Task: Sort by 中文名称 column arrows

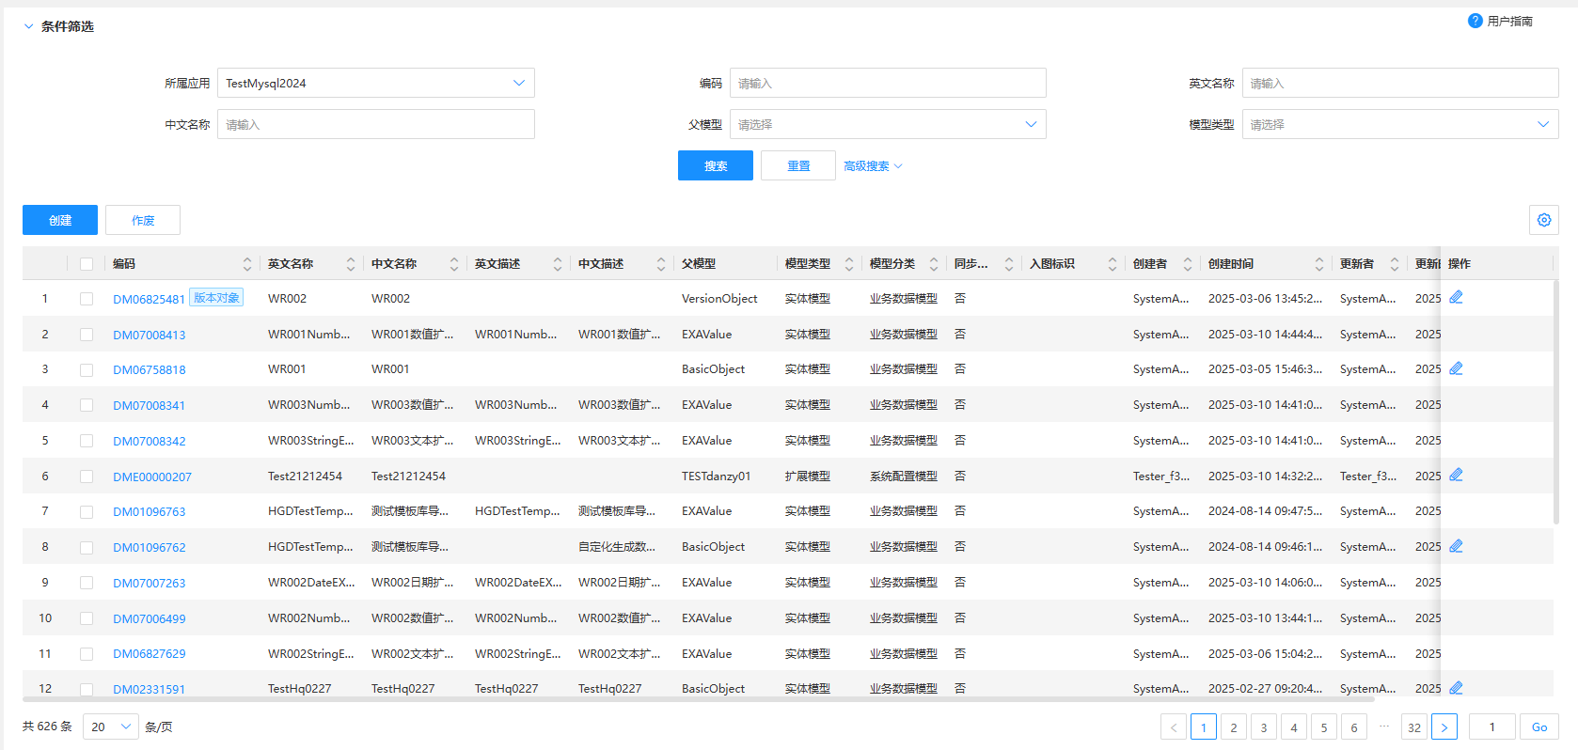Action: click(x=454, y=264)
